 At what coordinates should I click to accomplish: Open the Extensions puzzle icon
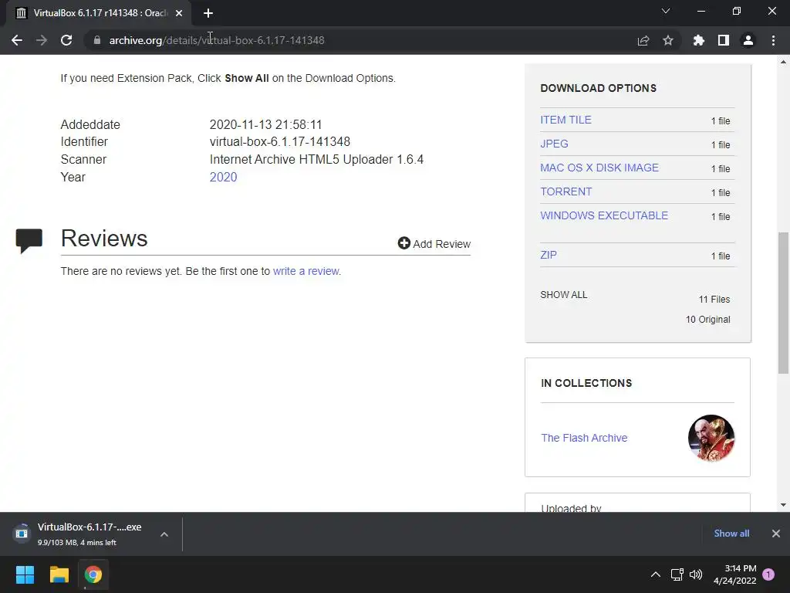[699, 40]
